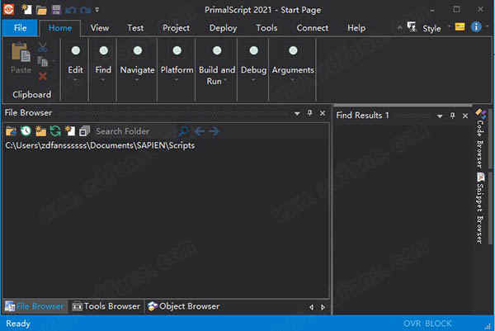Click the icon left of Style
Image resolution: width=495 pixels, height=331 pixels.
point(412,27)
